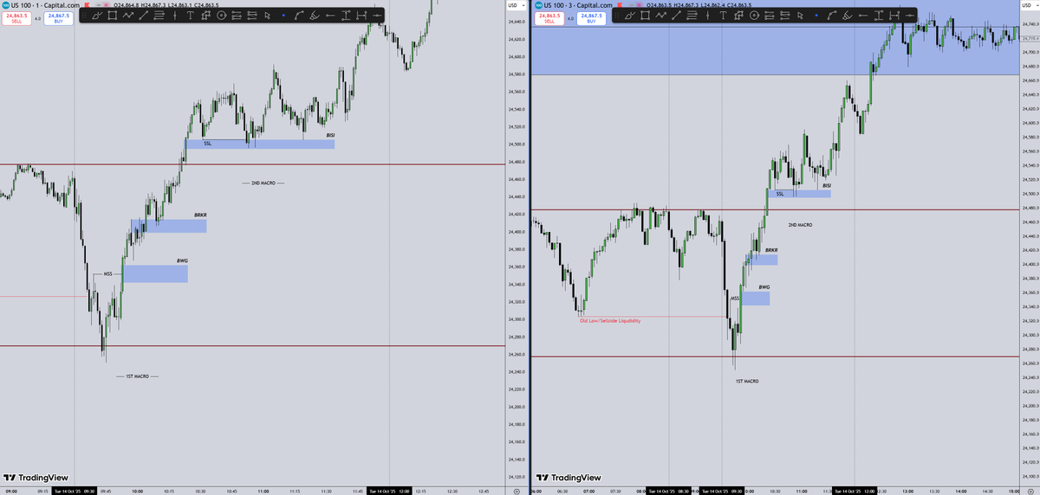Select the Curve tool in left chart toolbar
The width and height of the screenshot is (1040, 495).
[299, 16]
